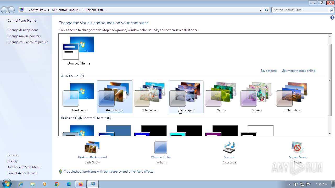Pick the Scenes theme

point(257,97)
